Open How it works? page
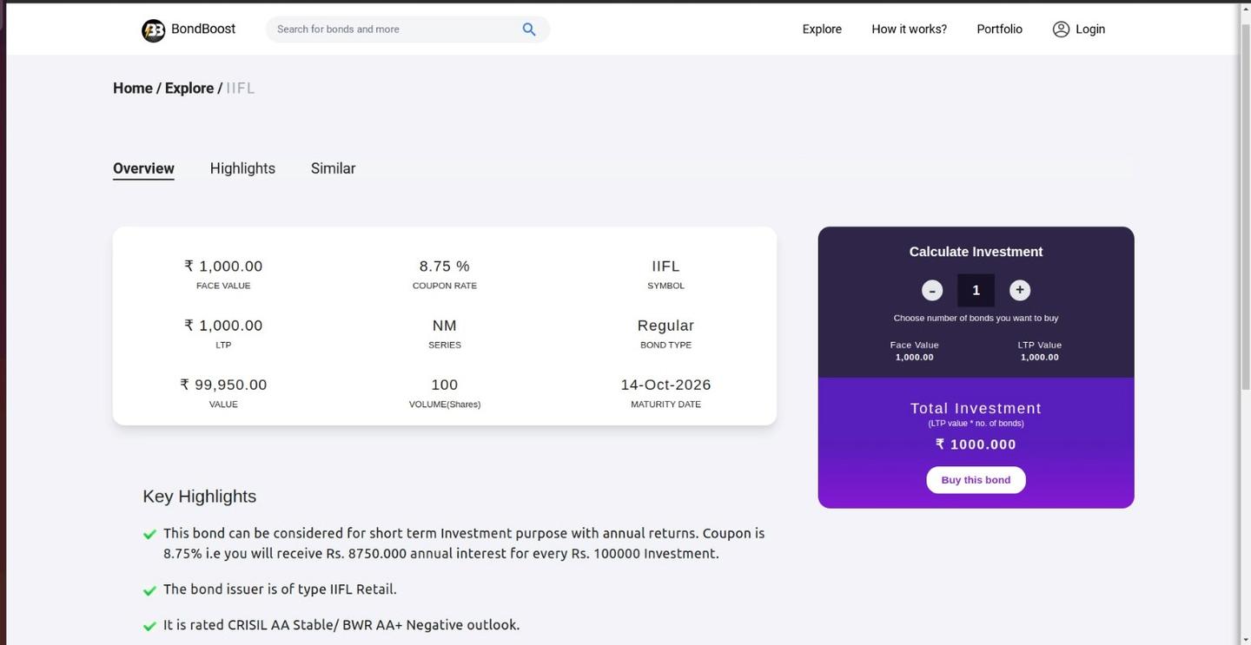The image size is (1251, 645). pyautogui.click(x=909, y=30)
